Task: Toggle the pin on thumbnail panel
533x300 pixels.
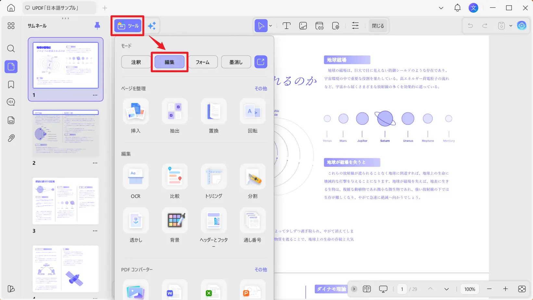Action: pyautogui.click(x=97, y=26)
